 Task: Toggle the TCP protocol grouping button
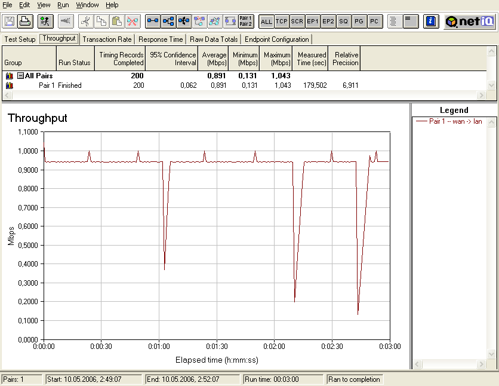click(x=282, y=22)
